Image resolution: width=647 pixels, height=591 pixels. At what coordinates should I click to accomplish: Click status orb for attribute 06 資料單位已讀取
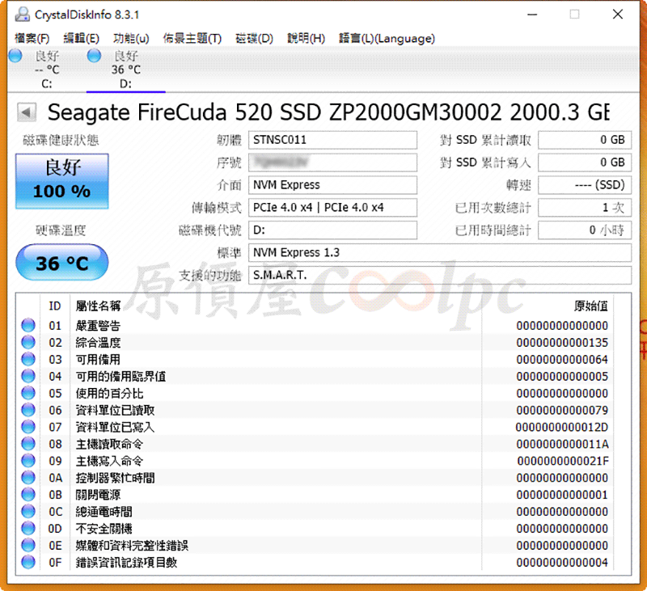(28, 410)
